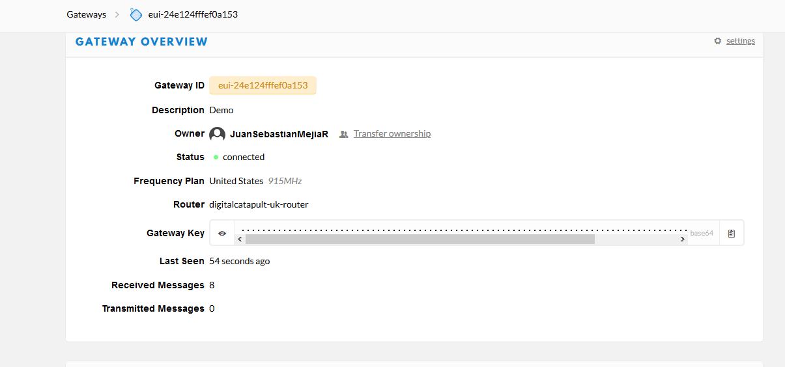Click the gateway icon in the breadcrumb
The image size is (785, 367).
click(x=136, y=14)
